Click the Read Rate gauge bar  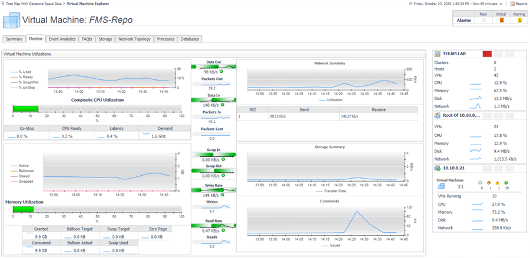[x=213, y=225]
